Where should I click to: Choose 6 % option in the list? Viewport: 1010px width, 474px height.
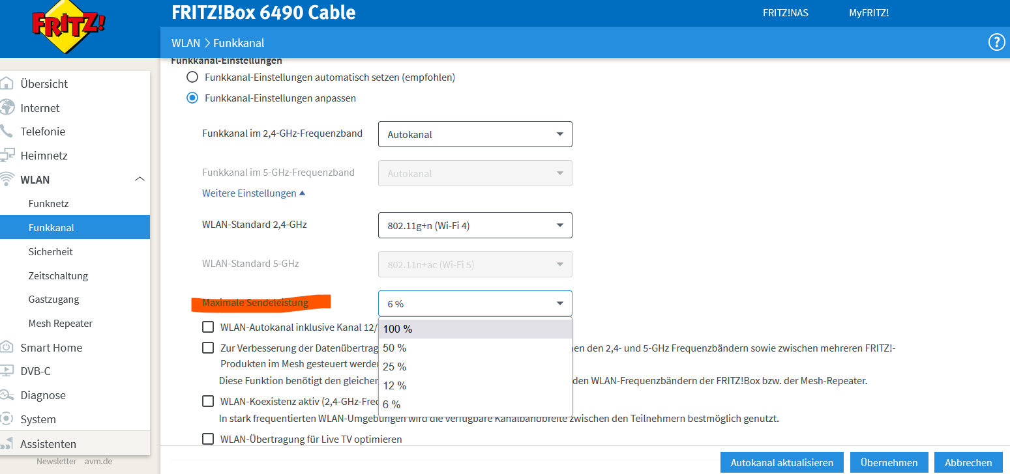tap(475, 404)
